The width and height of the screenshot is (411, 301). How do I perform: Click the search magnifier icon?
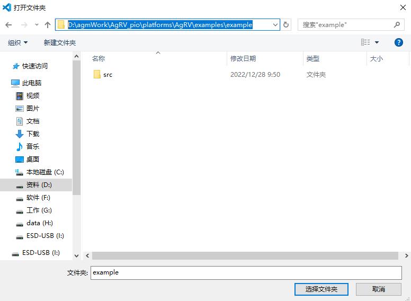pos(397,25)
